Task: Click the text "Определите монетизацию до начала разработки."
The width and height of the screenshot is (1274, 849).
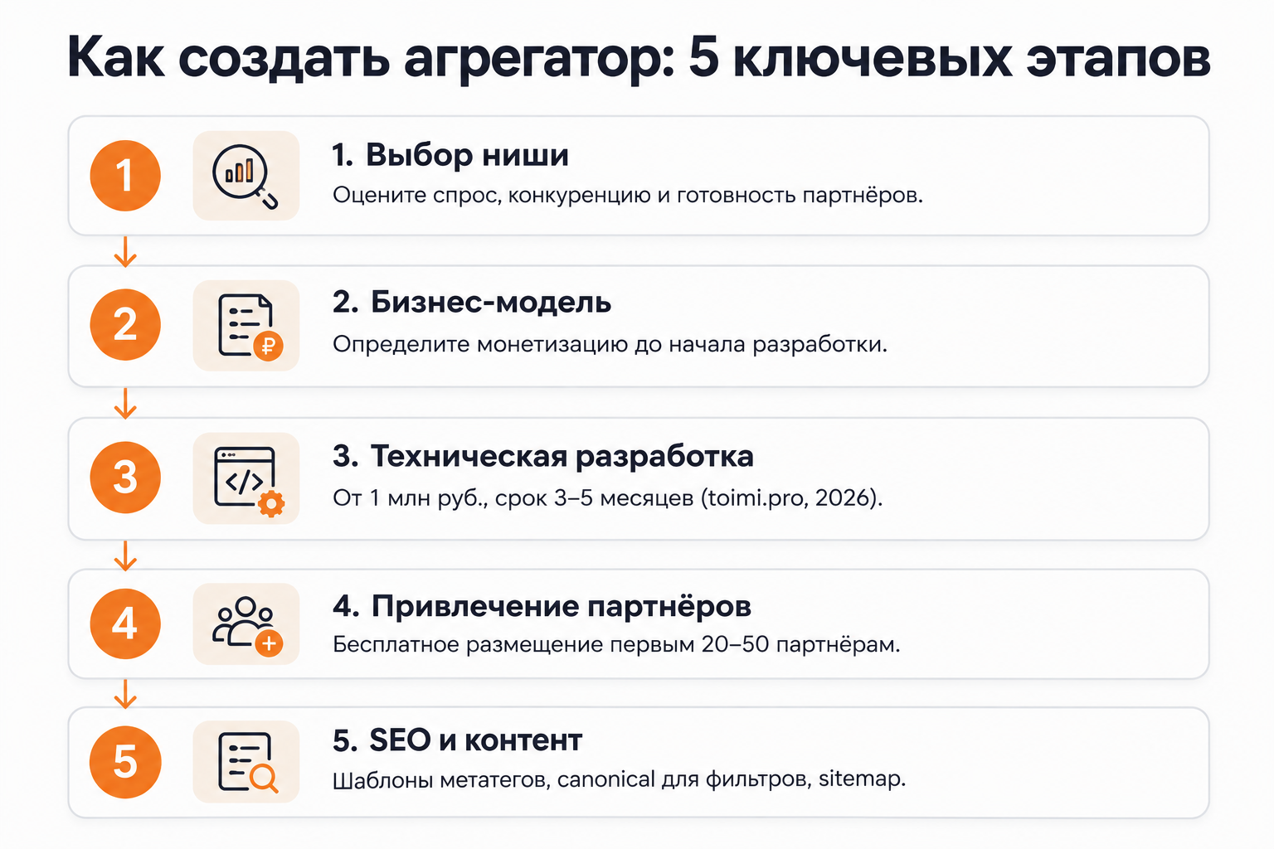Action: coord(610,344)
